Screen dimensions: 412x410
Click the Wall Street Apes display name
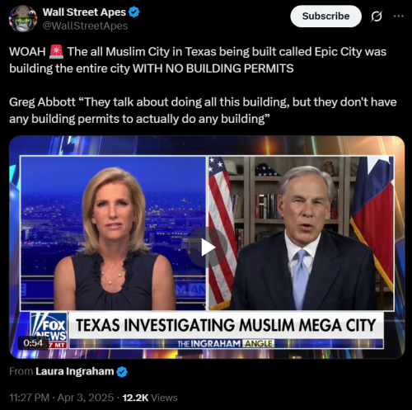coord(84,12)
